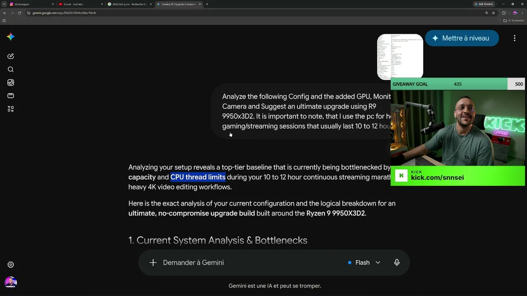Viewport: 527px width, 296px height.
Task: Click the GIVEAWAY GOAL progress bar
Action: 458,84
